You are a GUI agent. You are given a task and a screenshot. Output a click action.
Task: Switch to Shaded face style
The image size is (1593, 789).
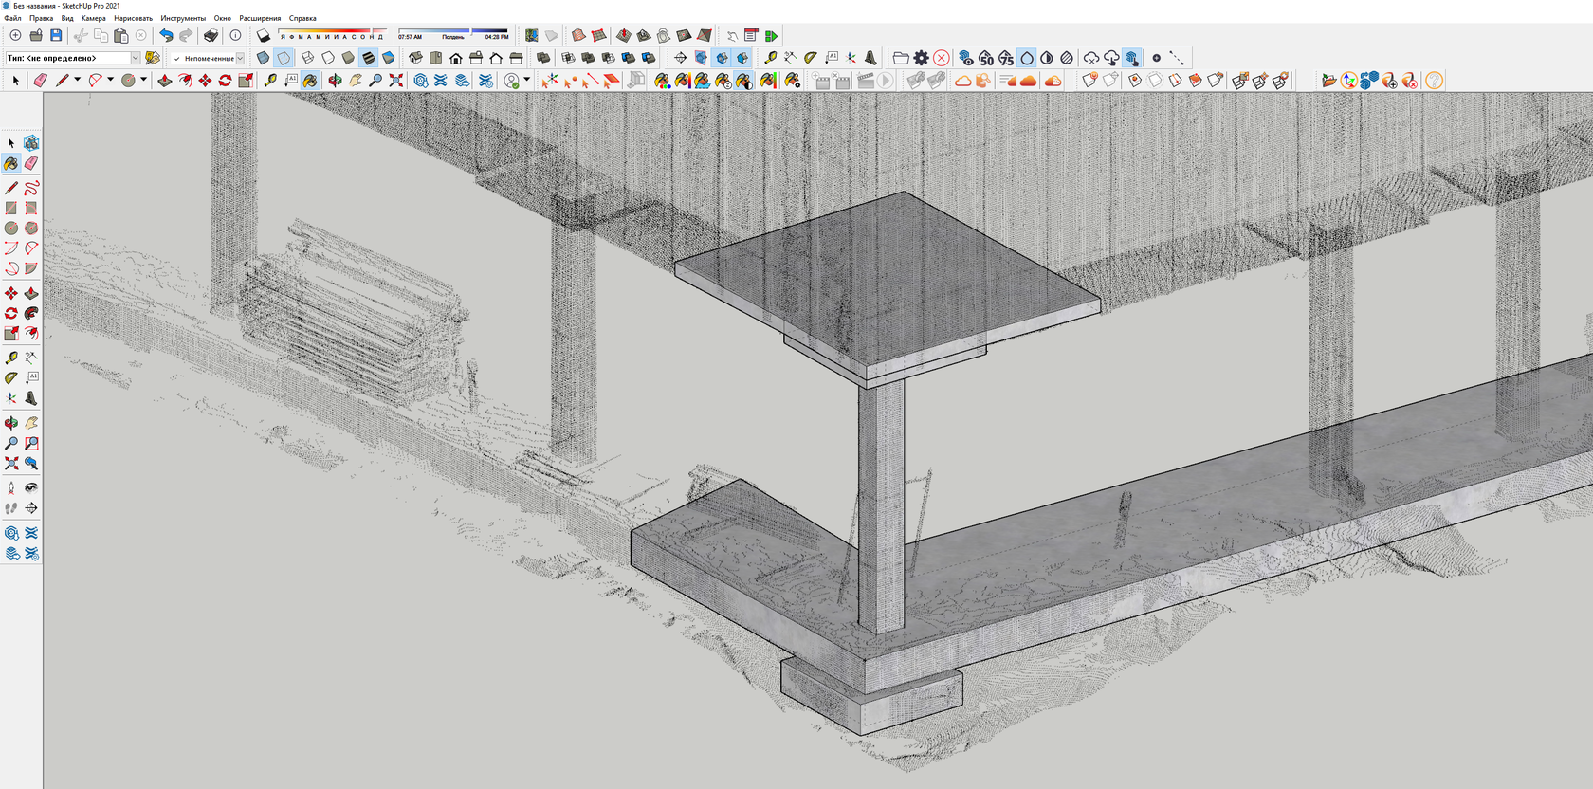348,58
